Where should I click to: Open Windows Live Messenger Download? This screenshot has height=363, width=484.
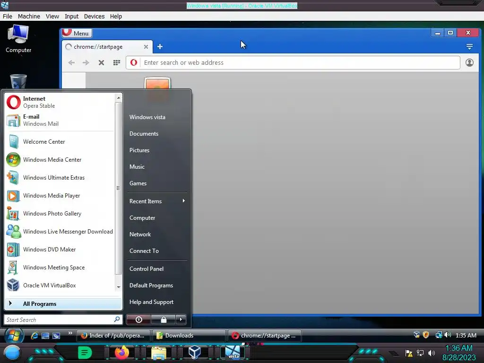click(x=60, y=232)
